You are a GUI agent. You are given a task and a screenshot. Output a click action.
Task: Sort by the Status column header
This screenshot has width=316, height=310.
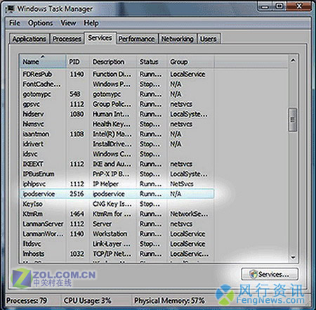152,62
